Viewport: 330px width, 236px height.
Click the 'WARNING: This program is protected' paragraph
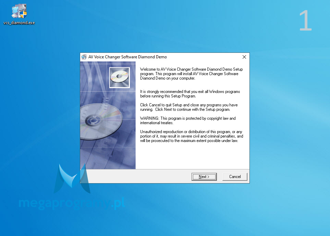point(188,120)
